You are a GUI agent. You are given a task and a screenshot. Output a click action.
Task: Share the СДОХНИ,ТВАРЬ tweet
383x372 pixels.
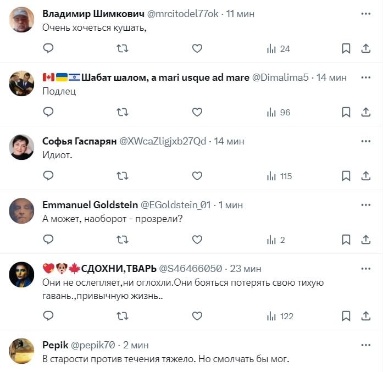tap(366, 316)
